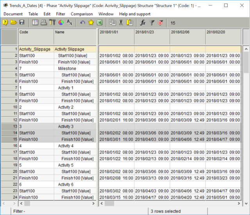Image resolution: width=250 pixels, height=215 pixels.
Task: Click the 2018/02/20 column header
Action: tap(223, 37)
